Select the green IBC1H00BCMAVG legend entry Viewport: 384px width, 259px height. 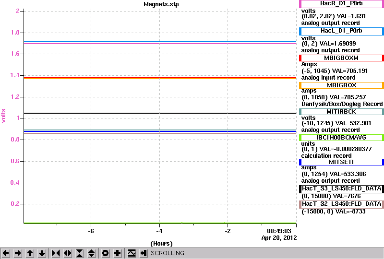click(341, 138)
